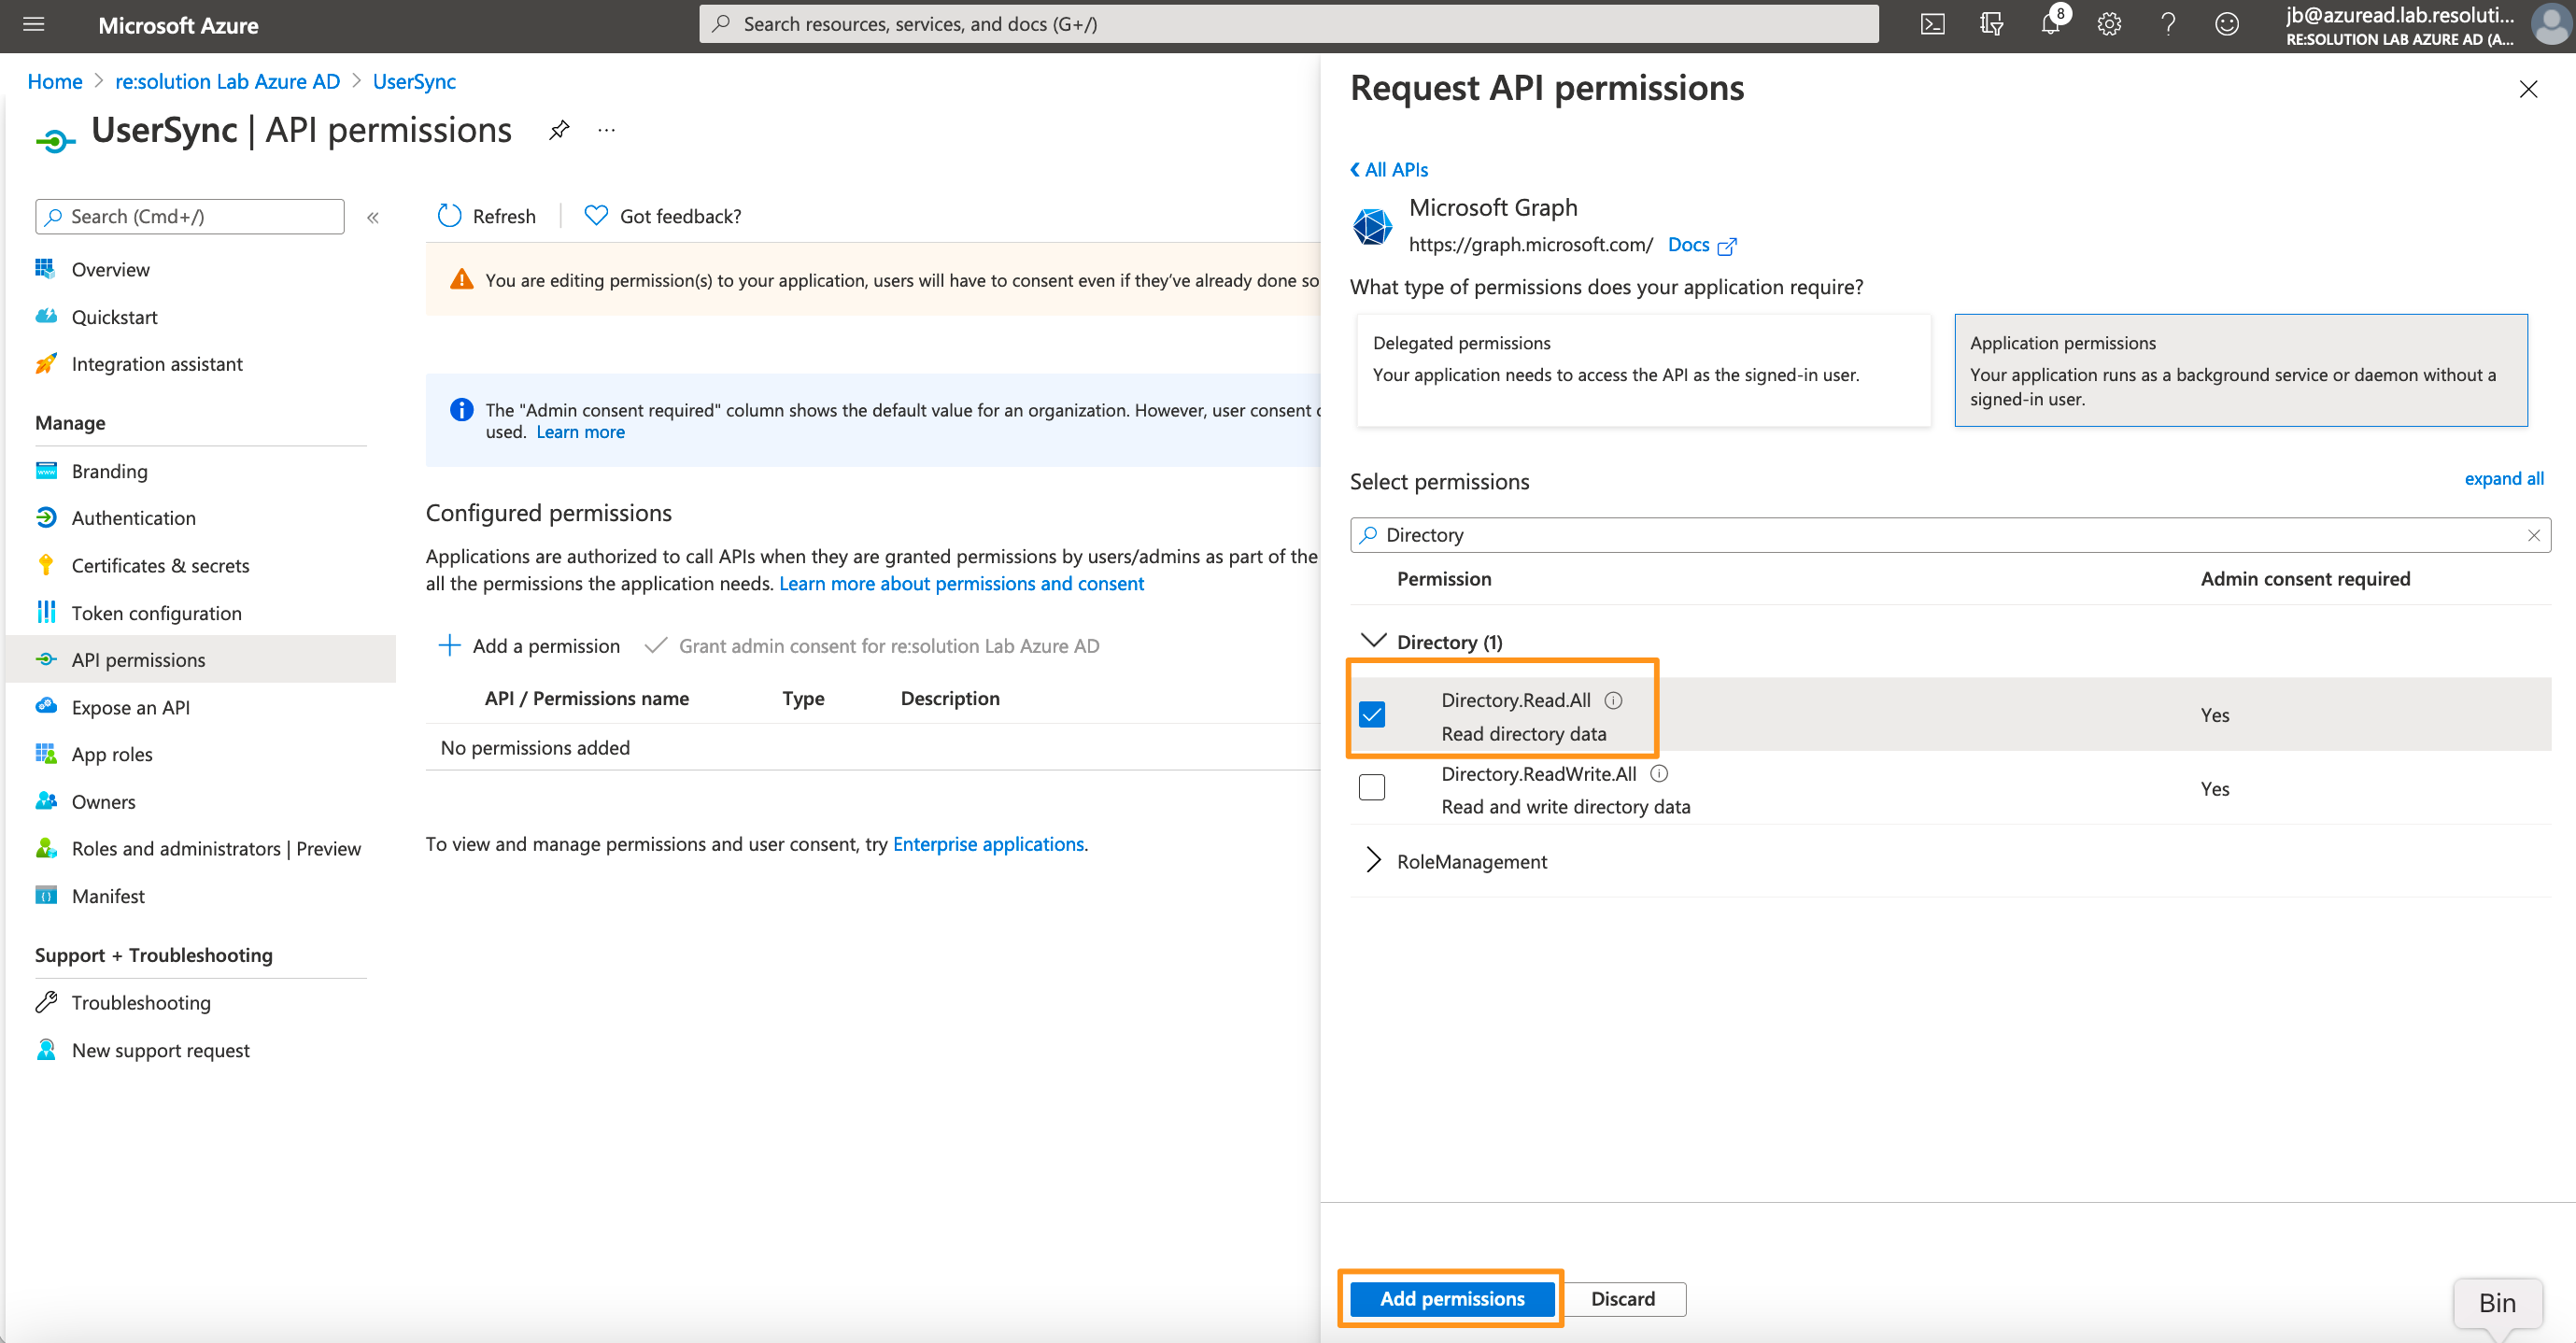Open Troubleshooting in sidebar
Viewport: 2576px width, 1343px height.
tap(141, 1002)
